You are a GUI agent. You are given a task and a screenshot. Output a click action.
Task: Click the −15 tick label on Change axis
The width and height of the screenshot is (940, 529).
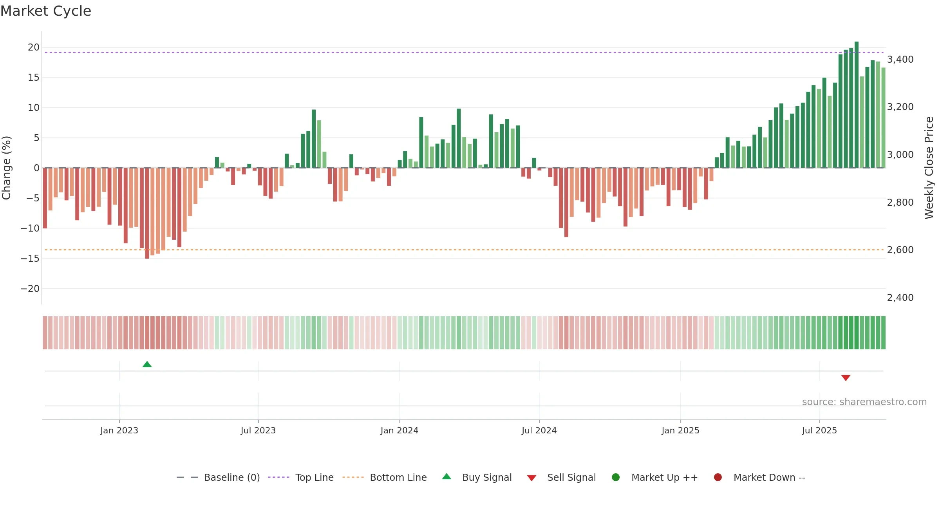[x=30, y=259]
